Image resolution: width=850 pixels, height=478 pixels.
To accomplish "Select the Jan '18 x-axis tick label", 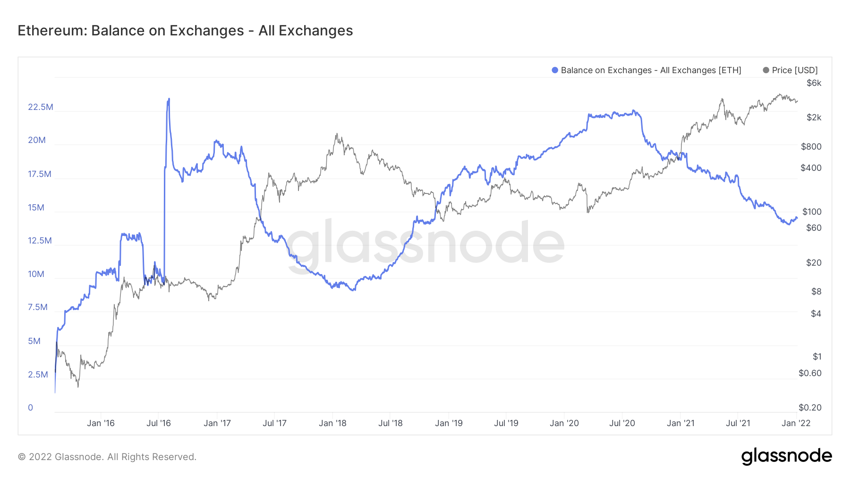I will tap(332, 423).
